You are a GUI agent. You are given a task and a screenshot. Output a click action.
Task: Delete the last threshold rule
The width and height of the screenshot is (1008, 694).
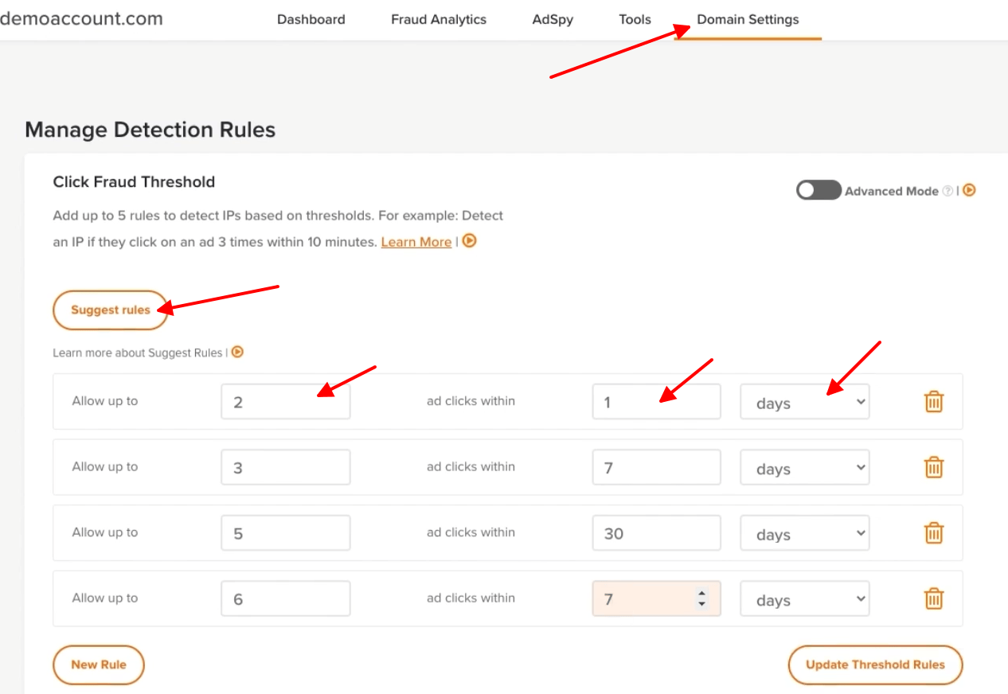point(933,598)
